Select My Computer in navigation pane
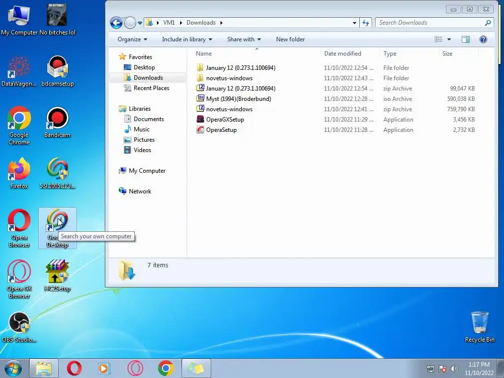504x378 pixels. tap(147, 171)
